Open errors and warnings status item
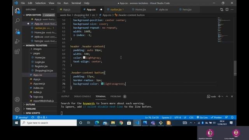The height and width of the screenshot is (140, 249). [x=42, y=117]
